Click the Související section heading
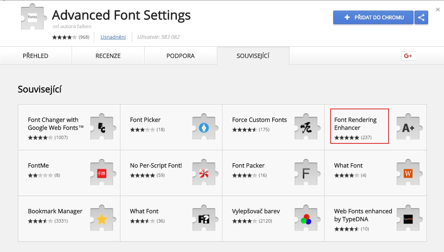 tap(40, 89)
